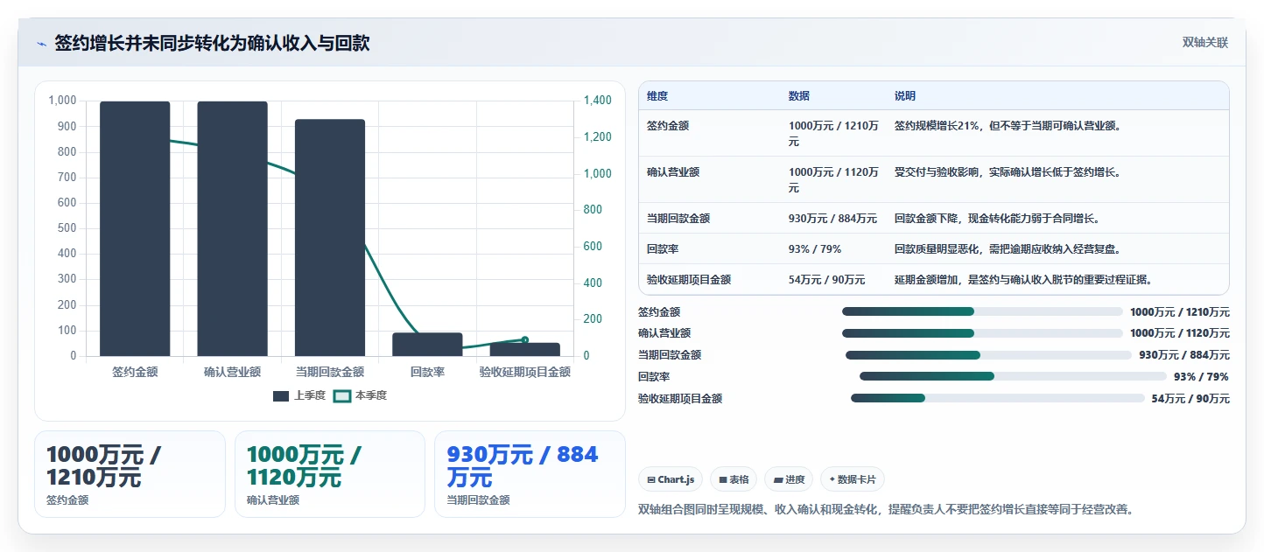Screen dimensions: 1264x552
Task: Click the 说明 column header
Action: tap(905, 96)
